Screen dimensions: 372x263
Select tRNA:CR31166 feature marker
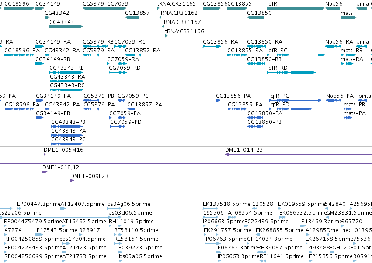[166, 36]
